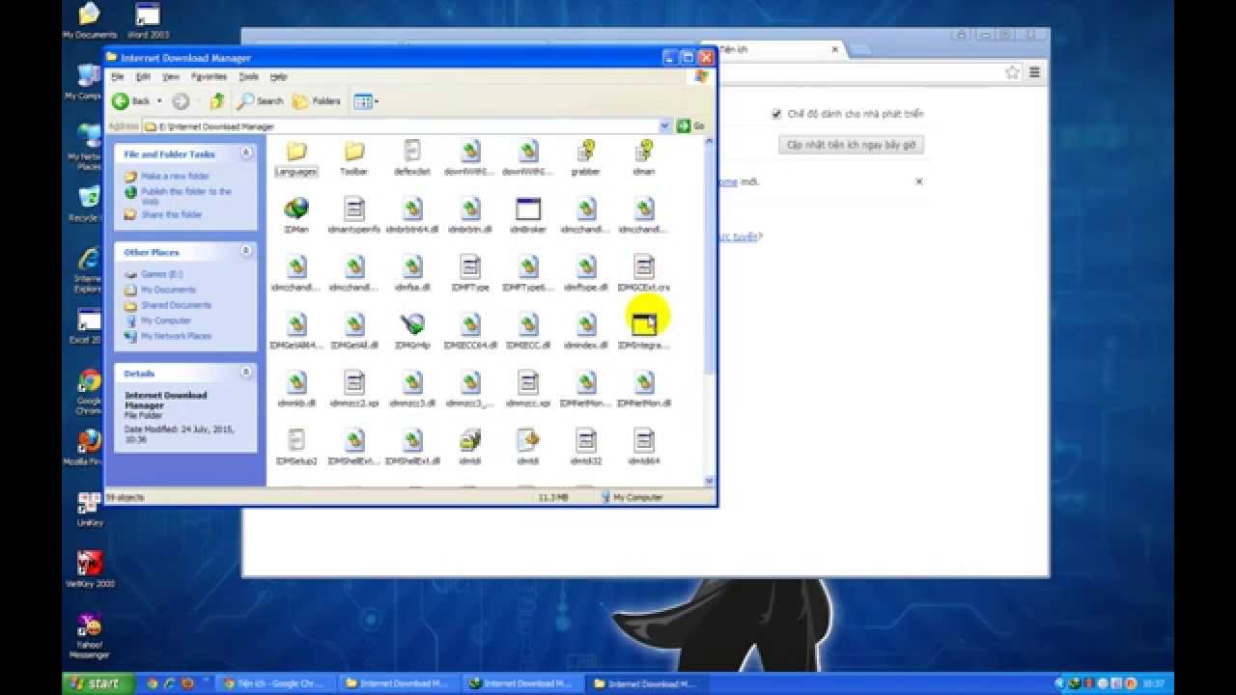Open the View menu

coord(171,76)
